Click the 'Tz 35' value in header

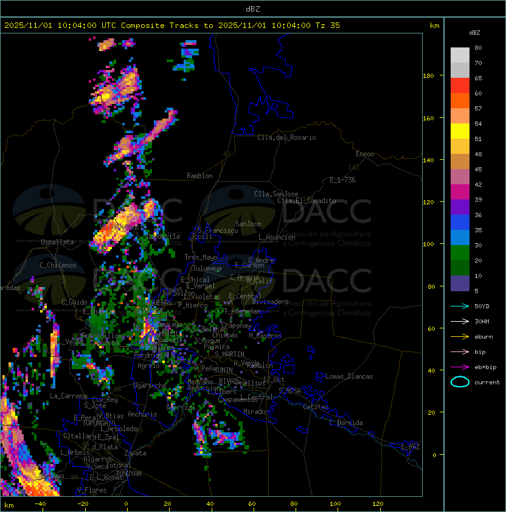[328, 26]
